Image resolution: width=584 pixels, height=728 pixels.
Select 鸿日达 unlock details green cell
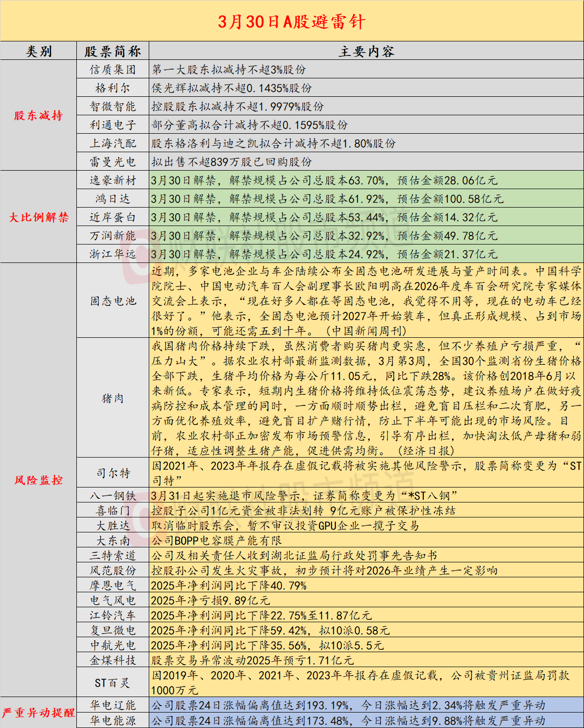366,199
